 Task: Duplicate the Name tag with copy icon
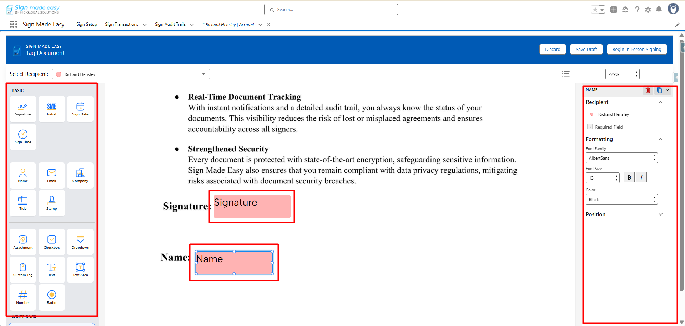(x=659, y=90)
